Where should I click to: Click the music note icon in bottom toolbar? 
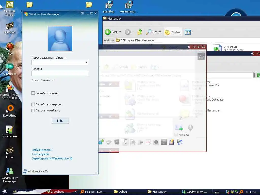(x=125, y=142)
